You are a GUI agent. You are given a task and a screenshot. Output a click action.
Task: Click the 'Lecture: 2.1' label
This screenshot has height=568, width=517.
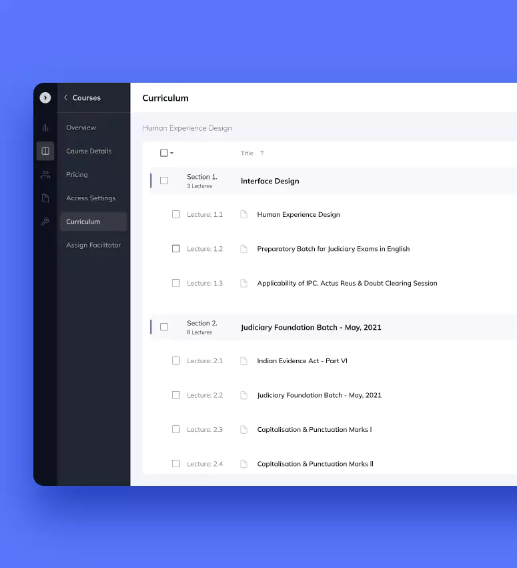[205, 361]
